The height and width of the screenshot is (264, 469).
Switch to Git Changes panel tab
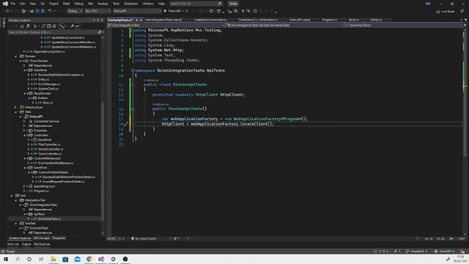click(x=42, y=238)
